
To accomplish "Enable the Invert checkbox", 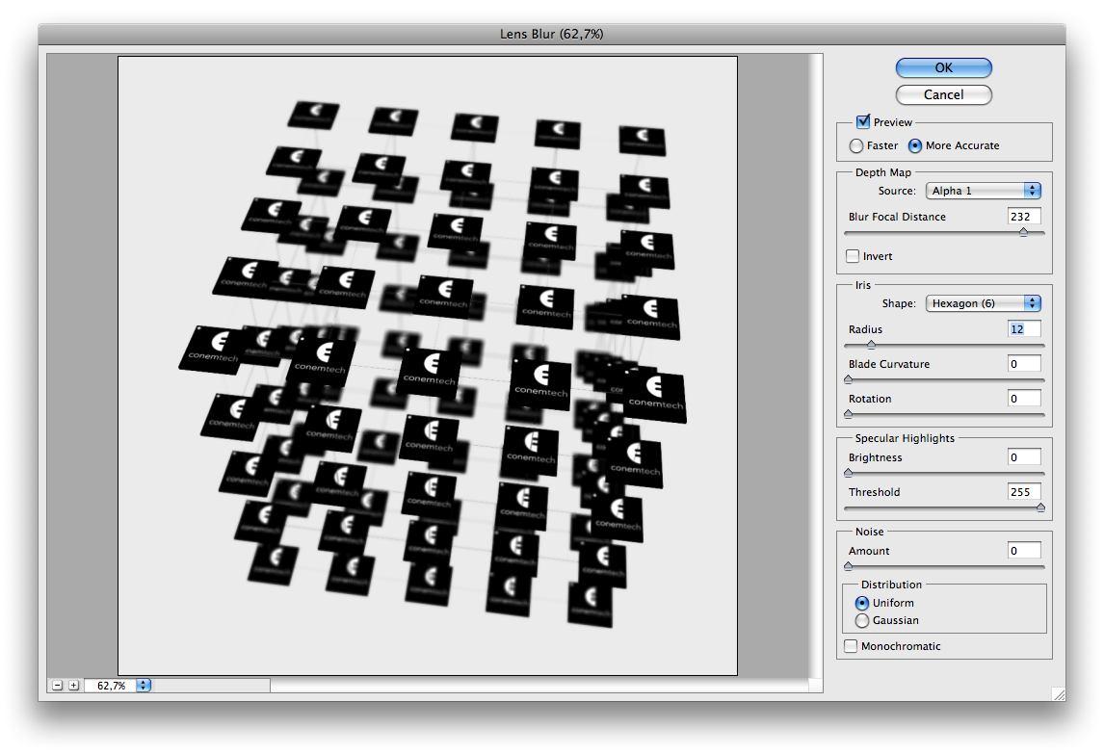I will [x=853, y=256].
